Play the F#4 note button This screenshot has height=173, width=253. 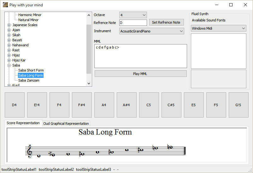pyautogui.click(x=82, y=105)
